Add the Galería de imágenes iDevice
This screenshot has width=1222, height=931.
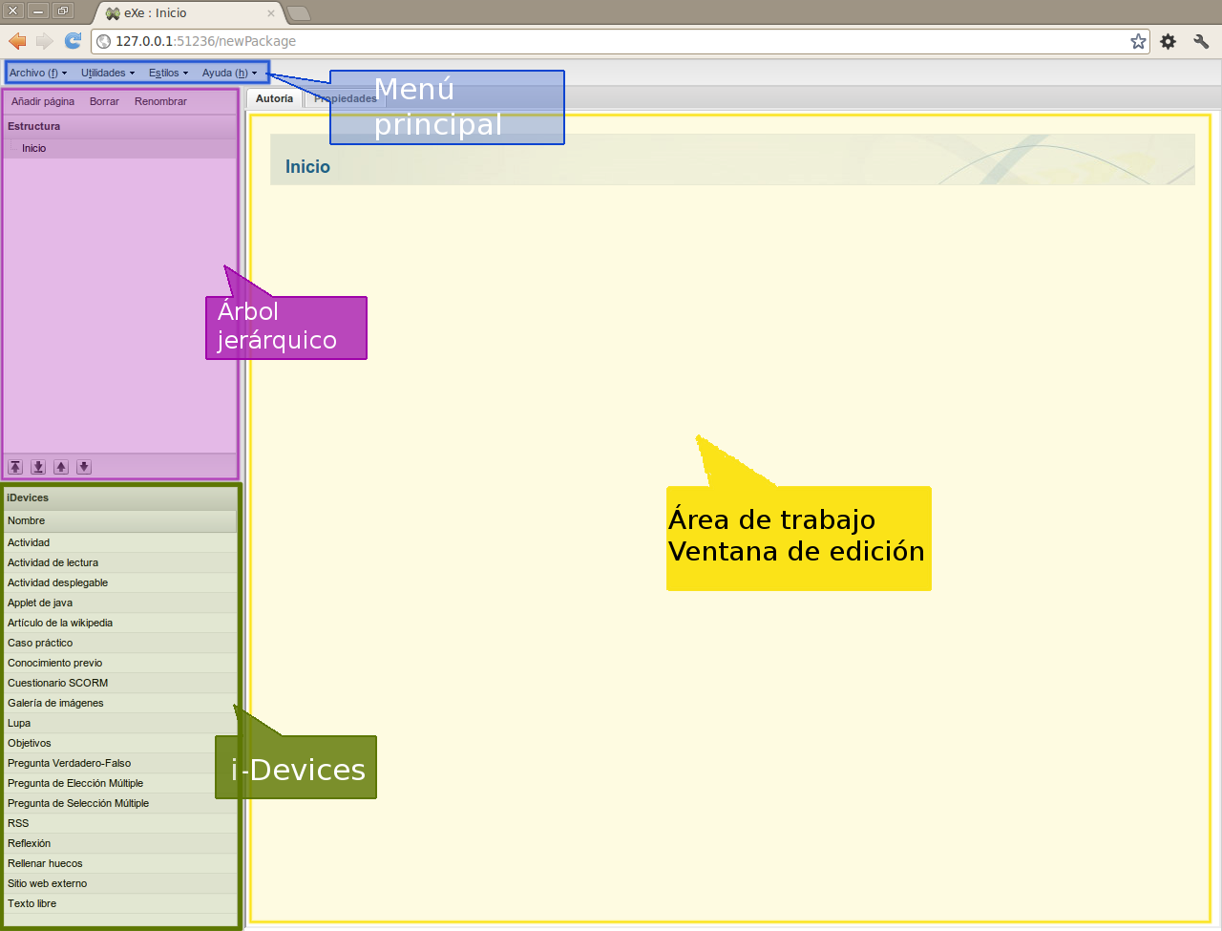55,703
